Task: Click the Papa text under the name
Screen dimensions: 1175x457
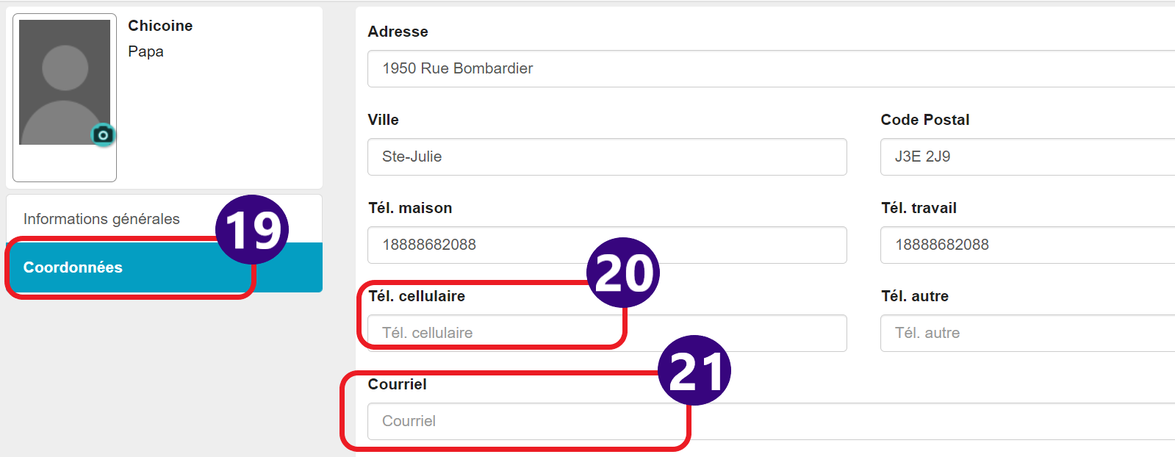Action: tap(145, 51)
